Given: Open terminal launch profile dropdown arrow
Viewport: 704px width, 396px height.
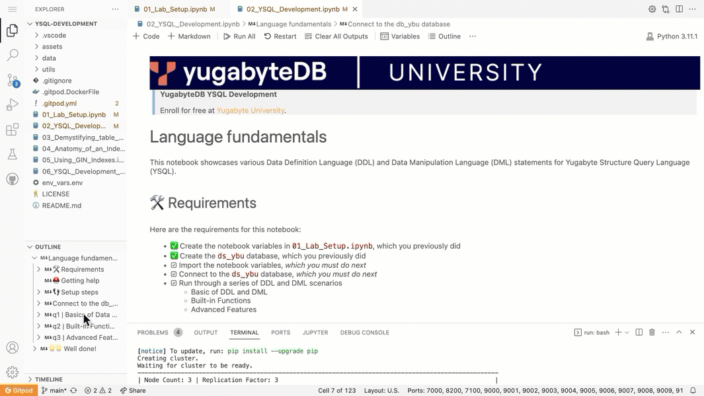Looking at the screenshot, I should coord(627,333).
